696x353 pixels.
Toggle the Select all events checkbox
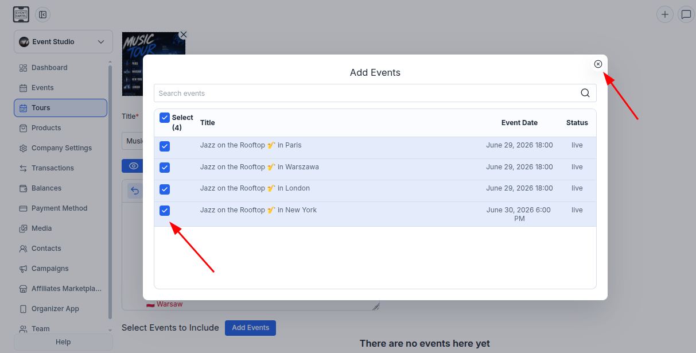165,118
